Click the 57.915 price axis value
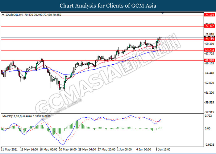Image resolution: width=216 pixels, height=154 pixels. [x=210, y=112]
